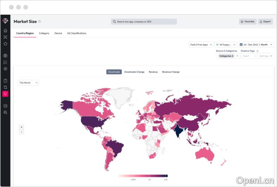Viewport: 277px width, 187px height.
Task: Switch to the Country/Region tab
Action: click(25, 33)
